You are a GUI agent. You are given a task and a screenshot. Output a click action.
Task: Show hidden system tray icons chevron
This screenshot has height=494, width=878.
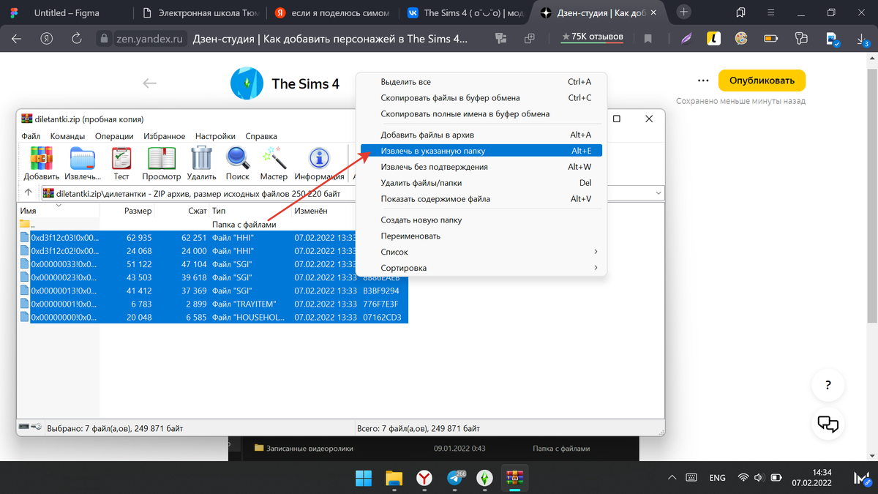[x=672, y=478]
